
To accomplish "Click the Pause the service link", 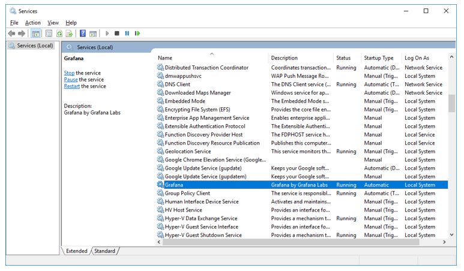I will pyautogui.click(x=71, y=80).
